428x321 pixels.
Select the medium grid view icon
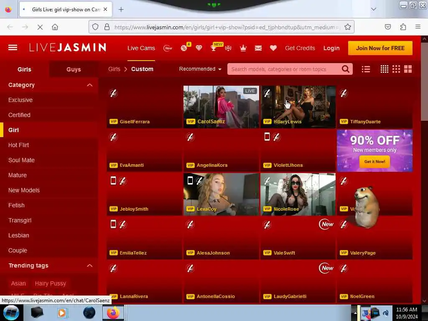[x=396, y=69]
